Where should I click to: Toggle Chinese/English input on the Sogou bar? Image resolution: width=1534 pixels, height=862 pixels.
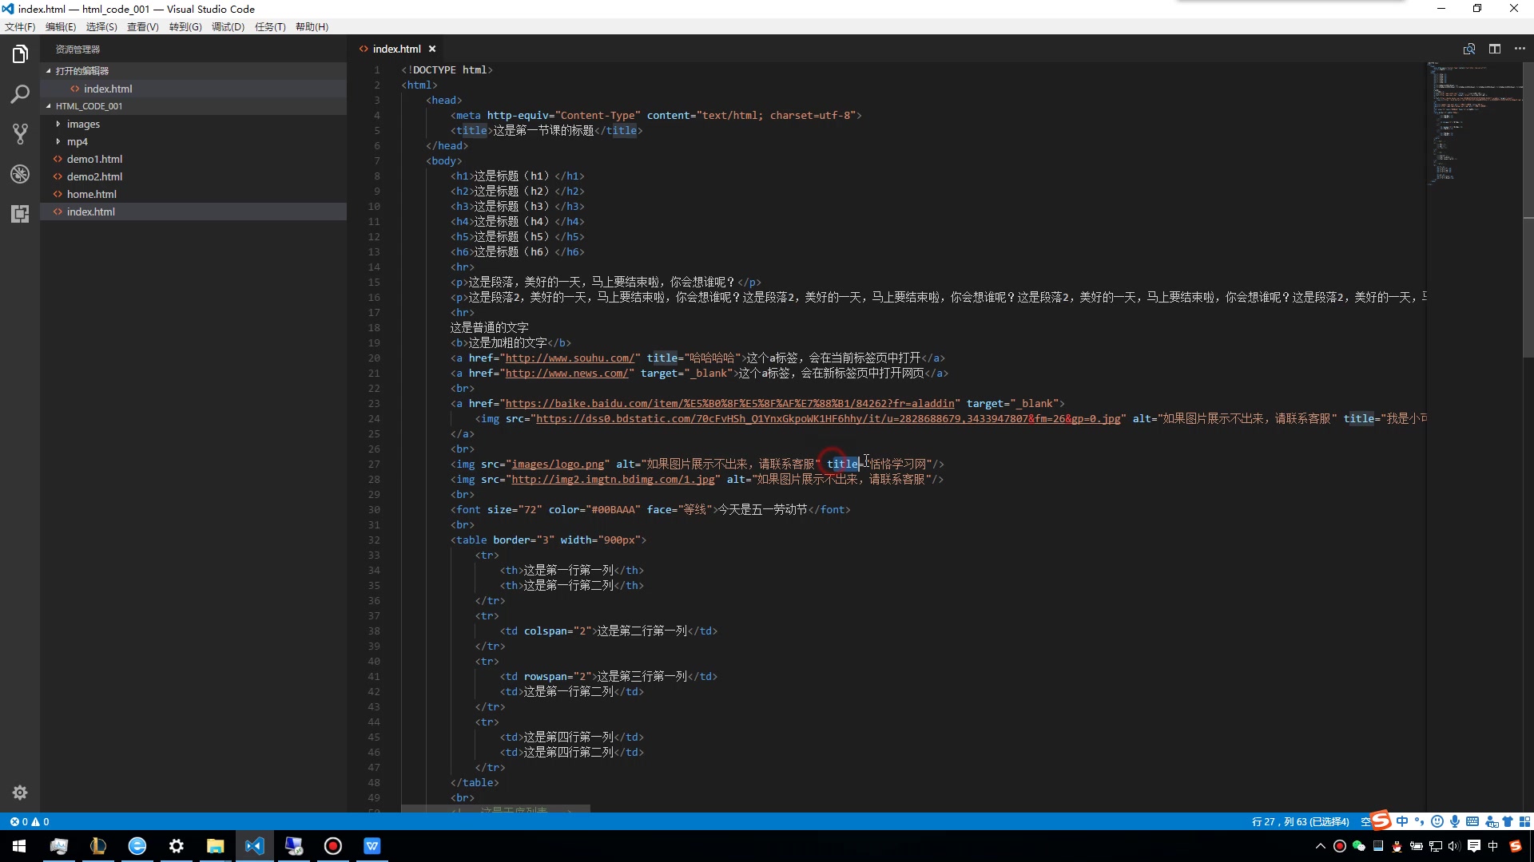pos(1403,821)
